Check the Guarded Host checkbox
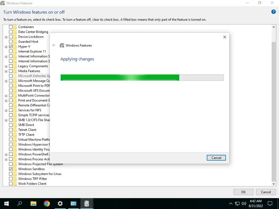Image resolution: width=279 pixels, height=209 pixels. tap(11, 42)
